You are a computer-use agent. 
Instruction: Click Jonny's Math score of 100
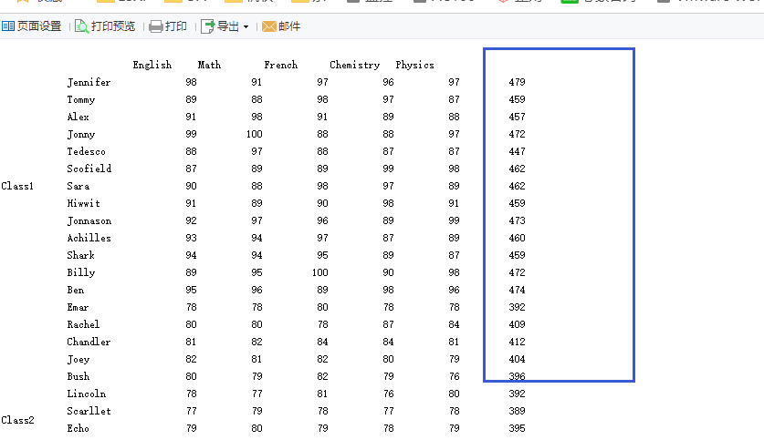point(255,134)
